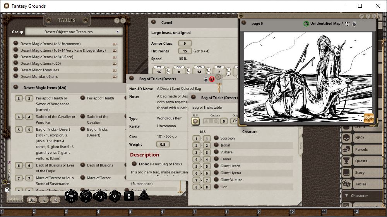Click the green ID icon on the image window
Screen dimensions: 387x217
click(x=306, y=24)
